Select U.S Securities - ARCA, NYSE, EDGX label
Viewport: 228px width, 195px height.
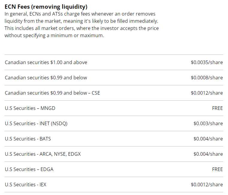43,154
